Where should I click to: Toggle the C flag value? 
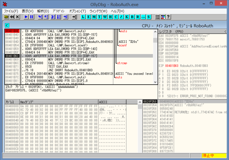(x=163, y=71)
